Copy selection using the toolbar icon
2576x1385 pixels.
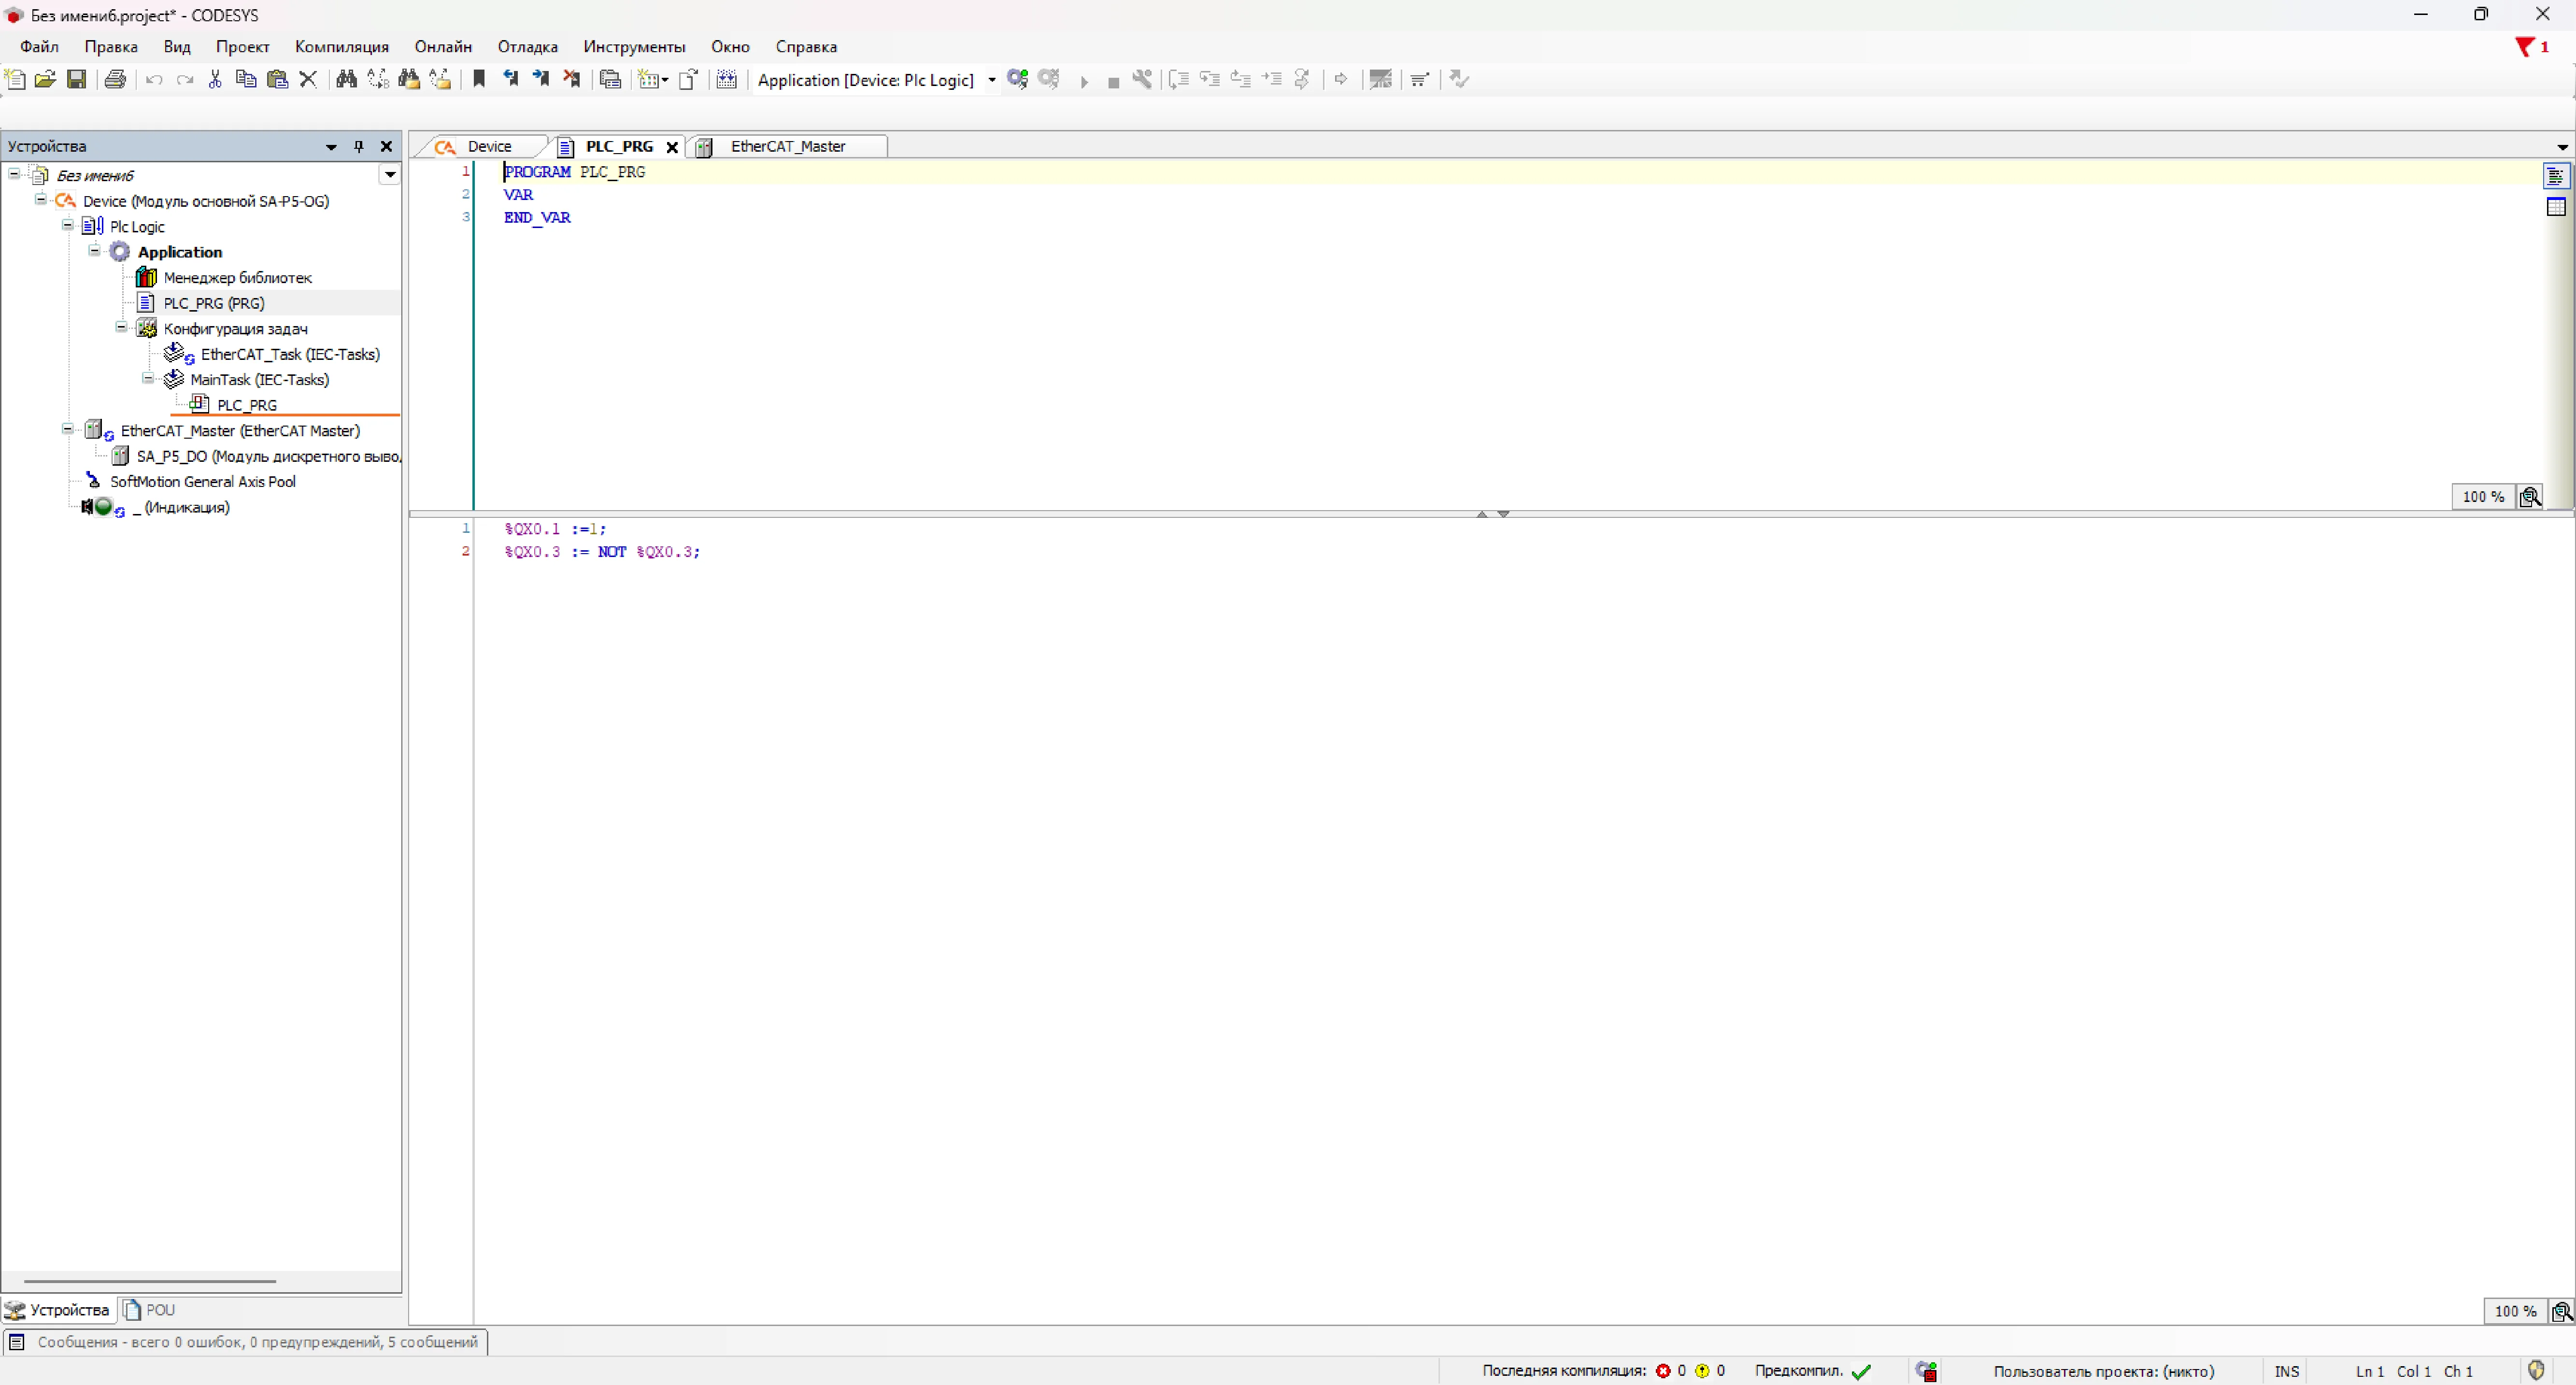tap(246, 79)
